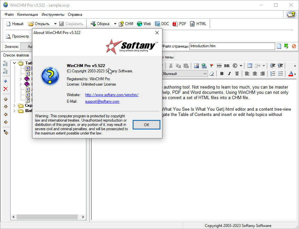Click the right arrow (indent item) icon
This screenshot has width=299, height=229.
click(6, 122)
